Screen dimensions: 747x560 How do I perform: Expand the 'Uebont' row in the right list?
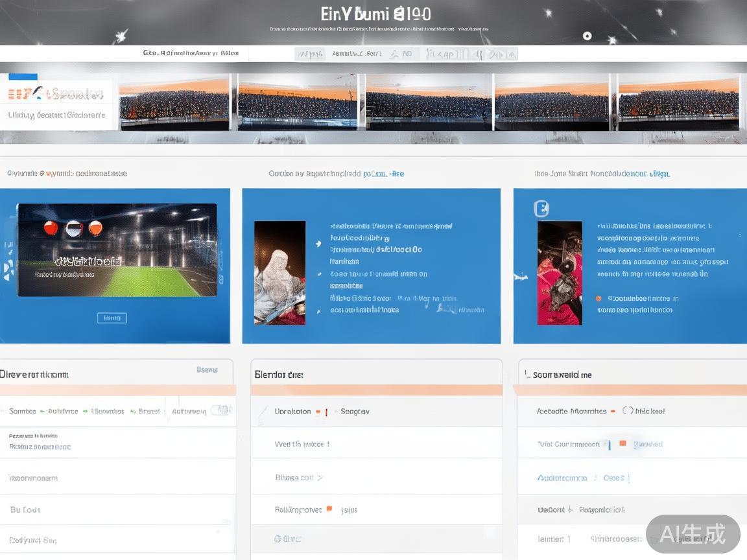(x=570, y=510)
